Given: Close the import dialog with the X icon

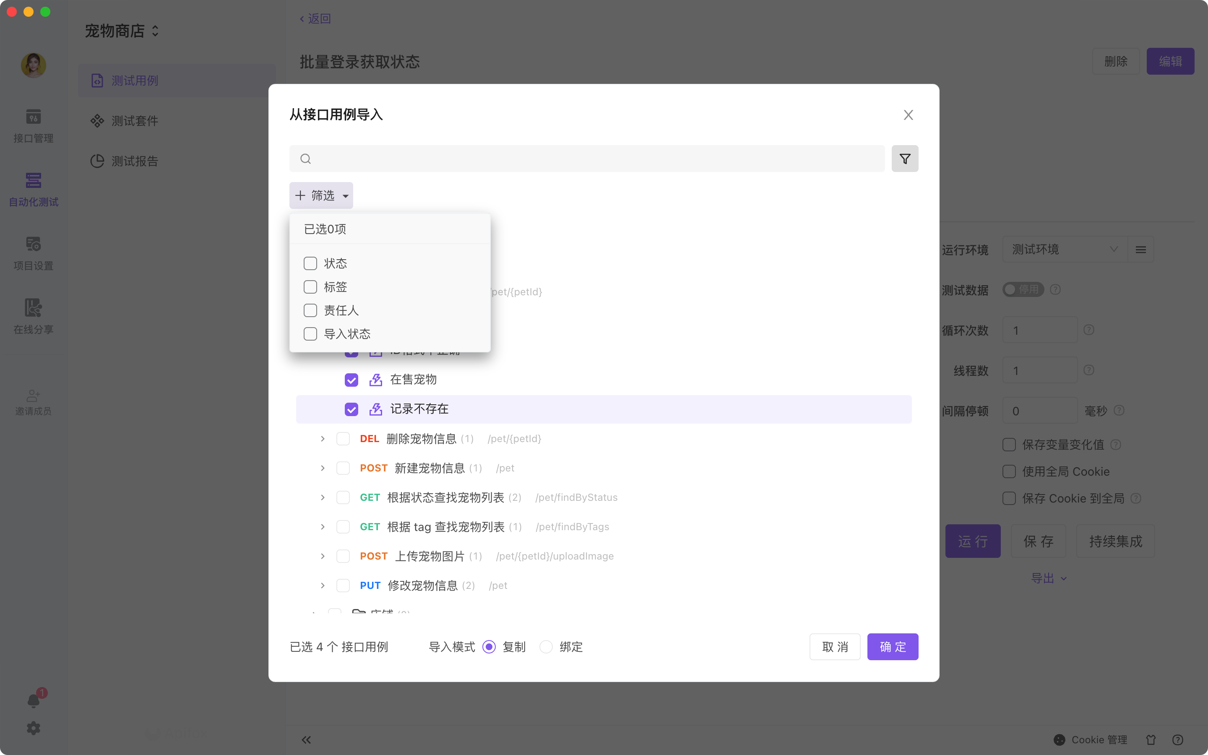Looking at the screenshot, I should click(x=908, y=115).
